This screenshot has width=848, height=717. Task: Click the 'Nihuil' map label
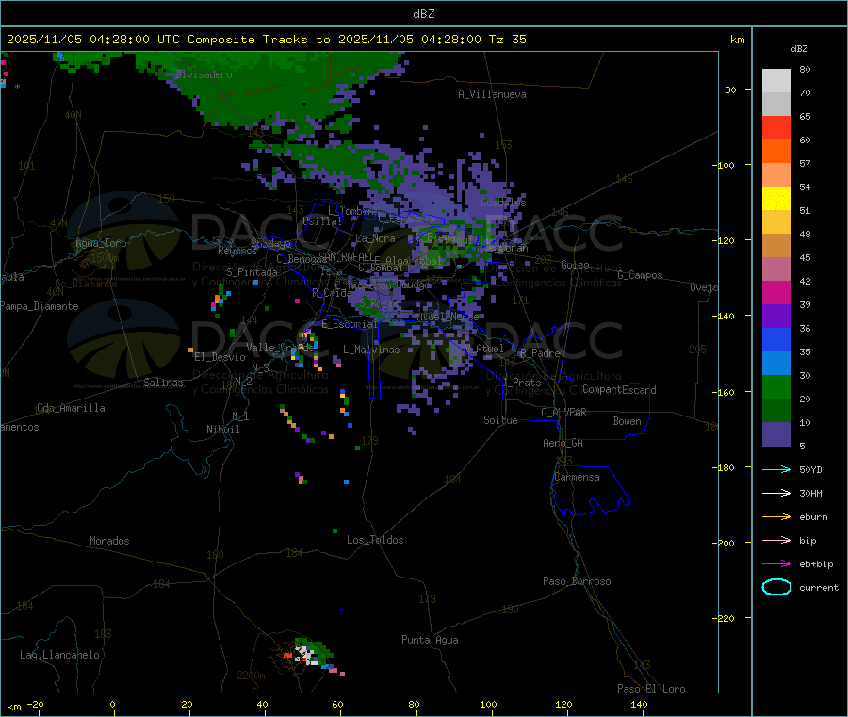(x=222, y=430)
